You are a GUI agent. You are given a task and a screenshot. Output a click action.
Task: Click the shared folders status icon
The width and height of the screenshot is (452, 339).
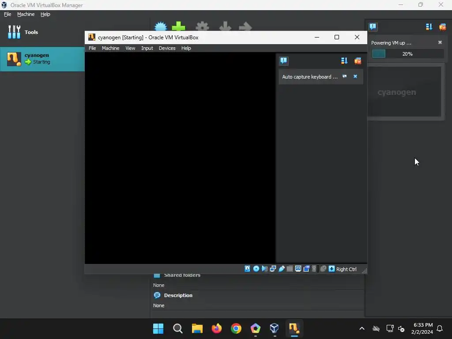(290, 269)
